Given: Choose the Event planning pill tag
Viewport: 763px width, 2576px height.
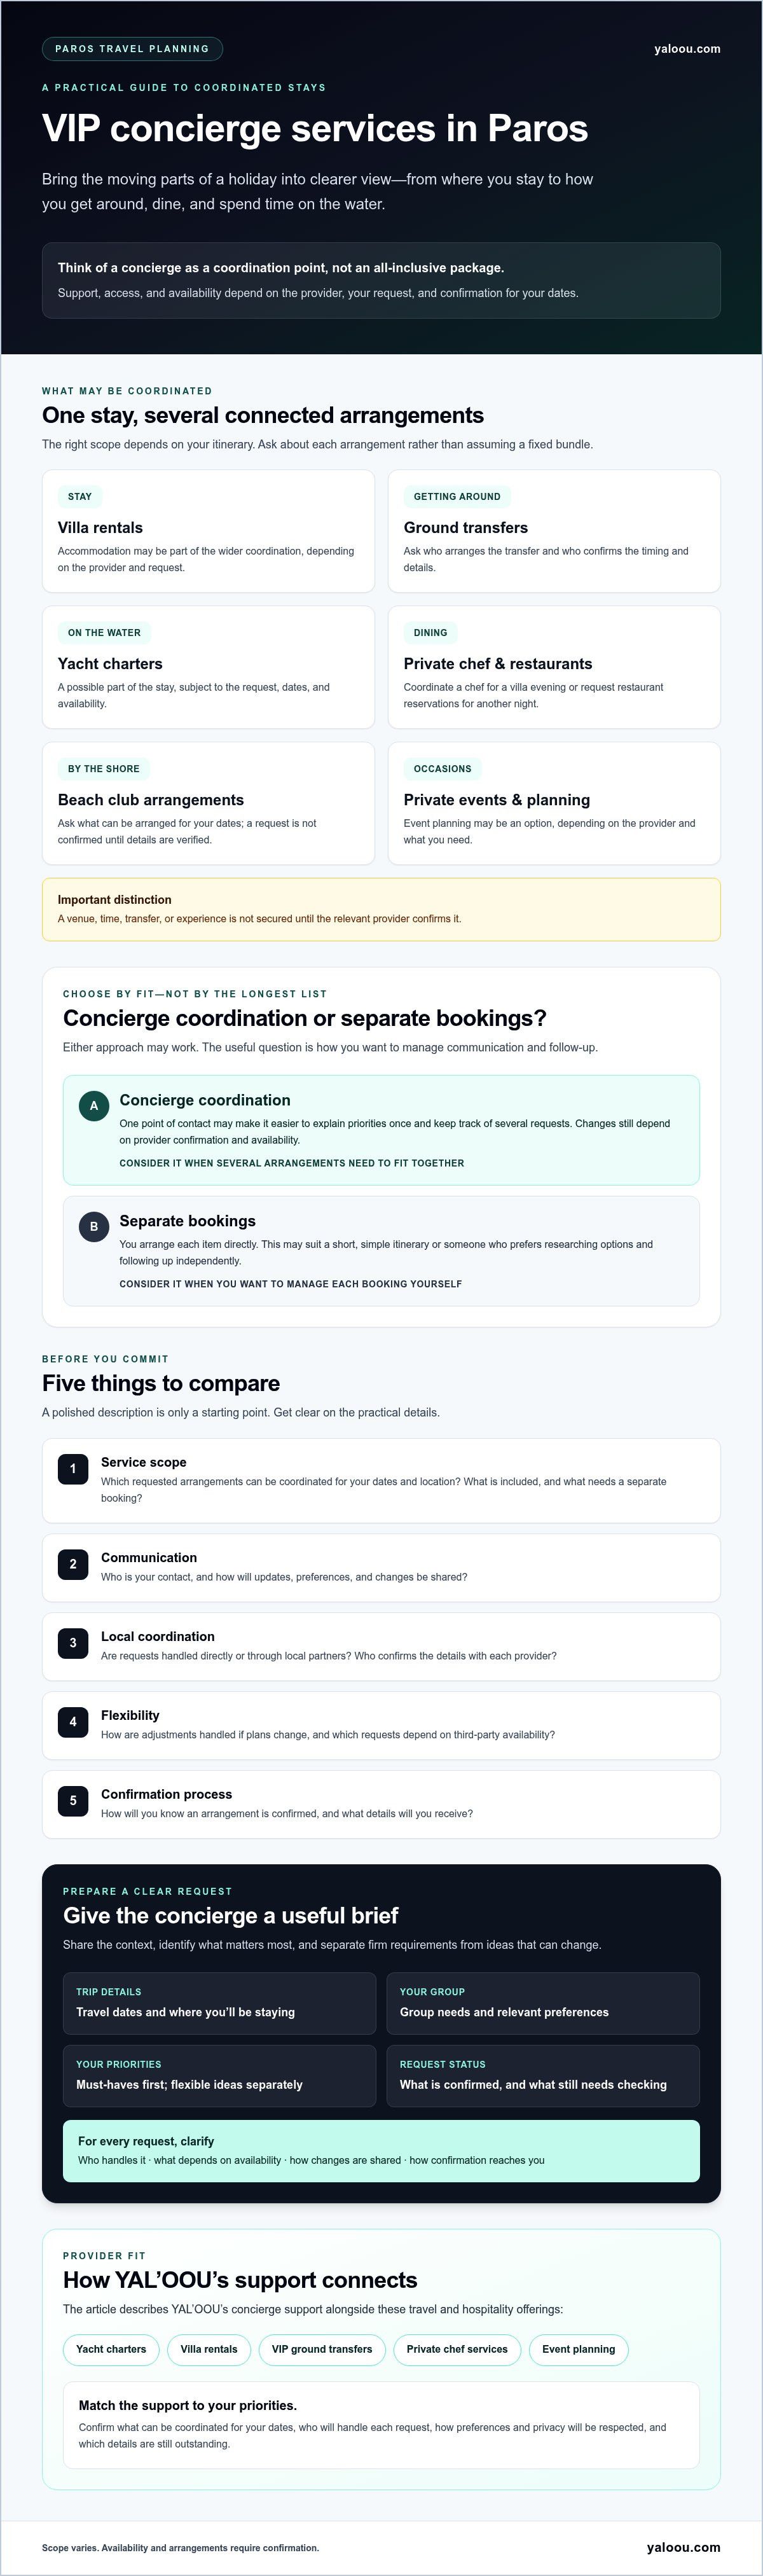Looking at the screenshot, I should pyautogui.click(x=579, y=2349).
